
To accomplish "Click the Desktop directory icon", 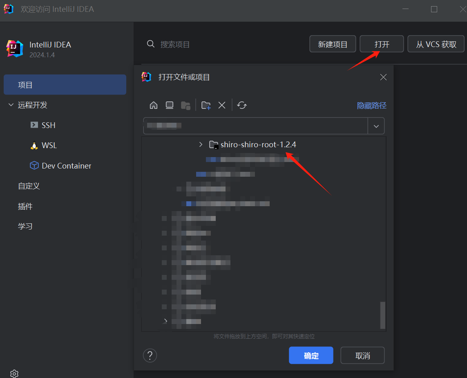I will click(x=170, y=106).
